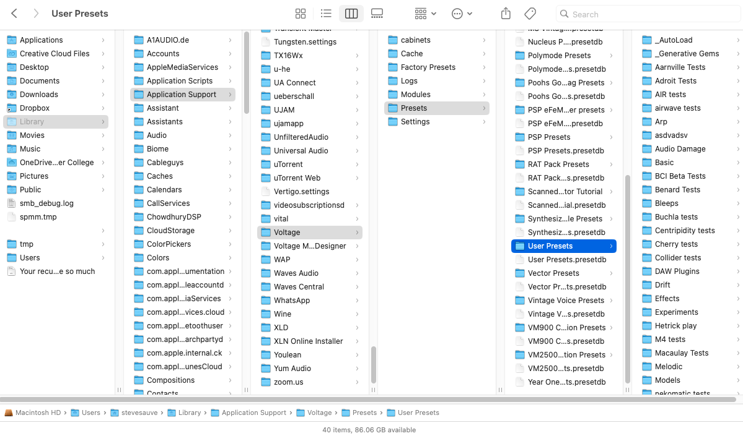This screenshot has width=743, height=436.
Task: Select the User Presets folder
Action: [x=564, y=246]
